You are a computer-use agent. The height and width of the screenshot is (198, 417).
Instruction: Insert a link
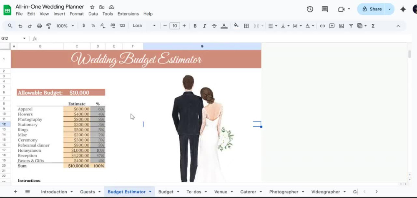pyautogui.click(x=322, y=26)
